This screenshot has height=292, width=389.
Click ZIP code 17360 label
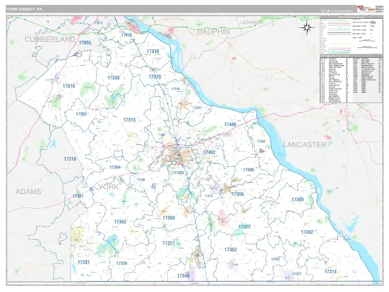[x=169, y=218]
